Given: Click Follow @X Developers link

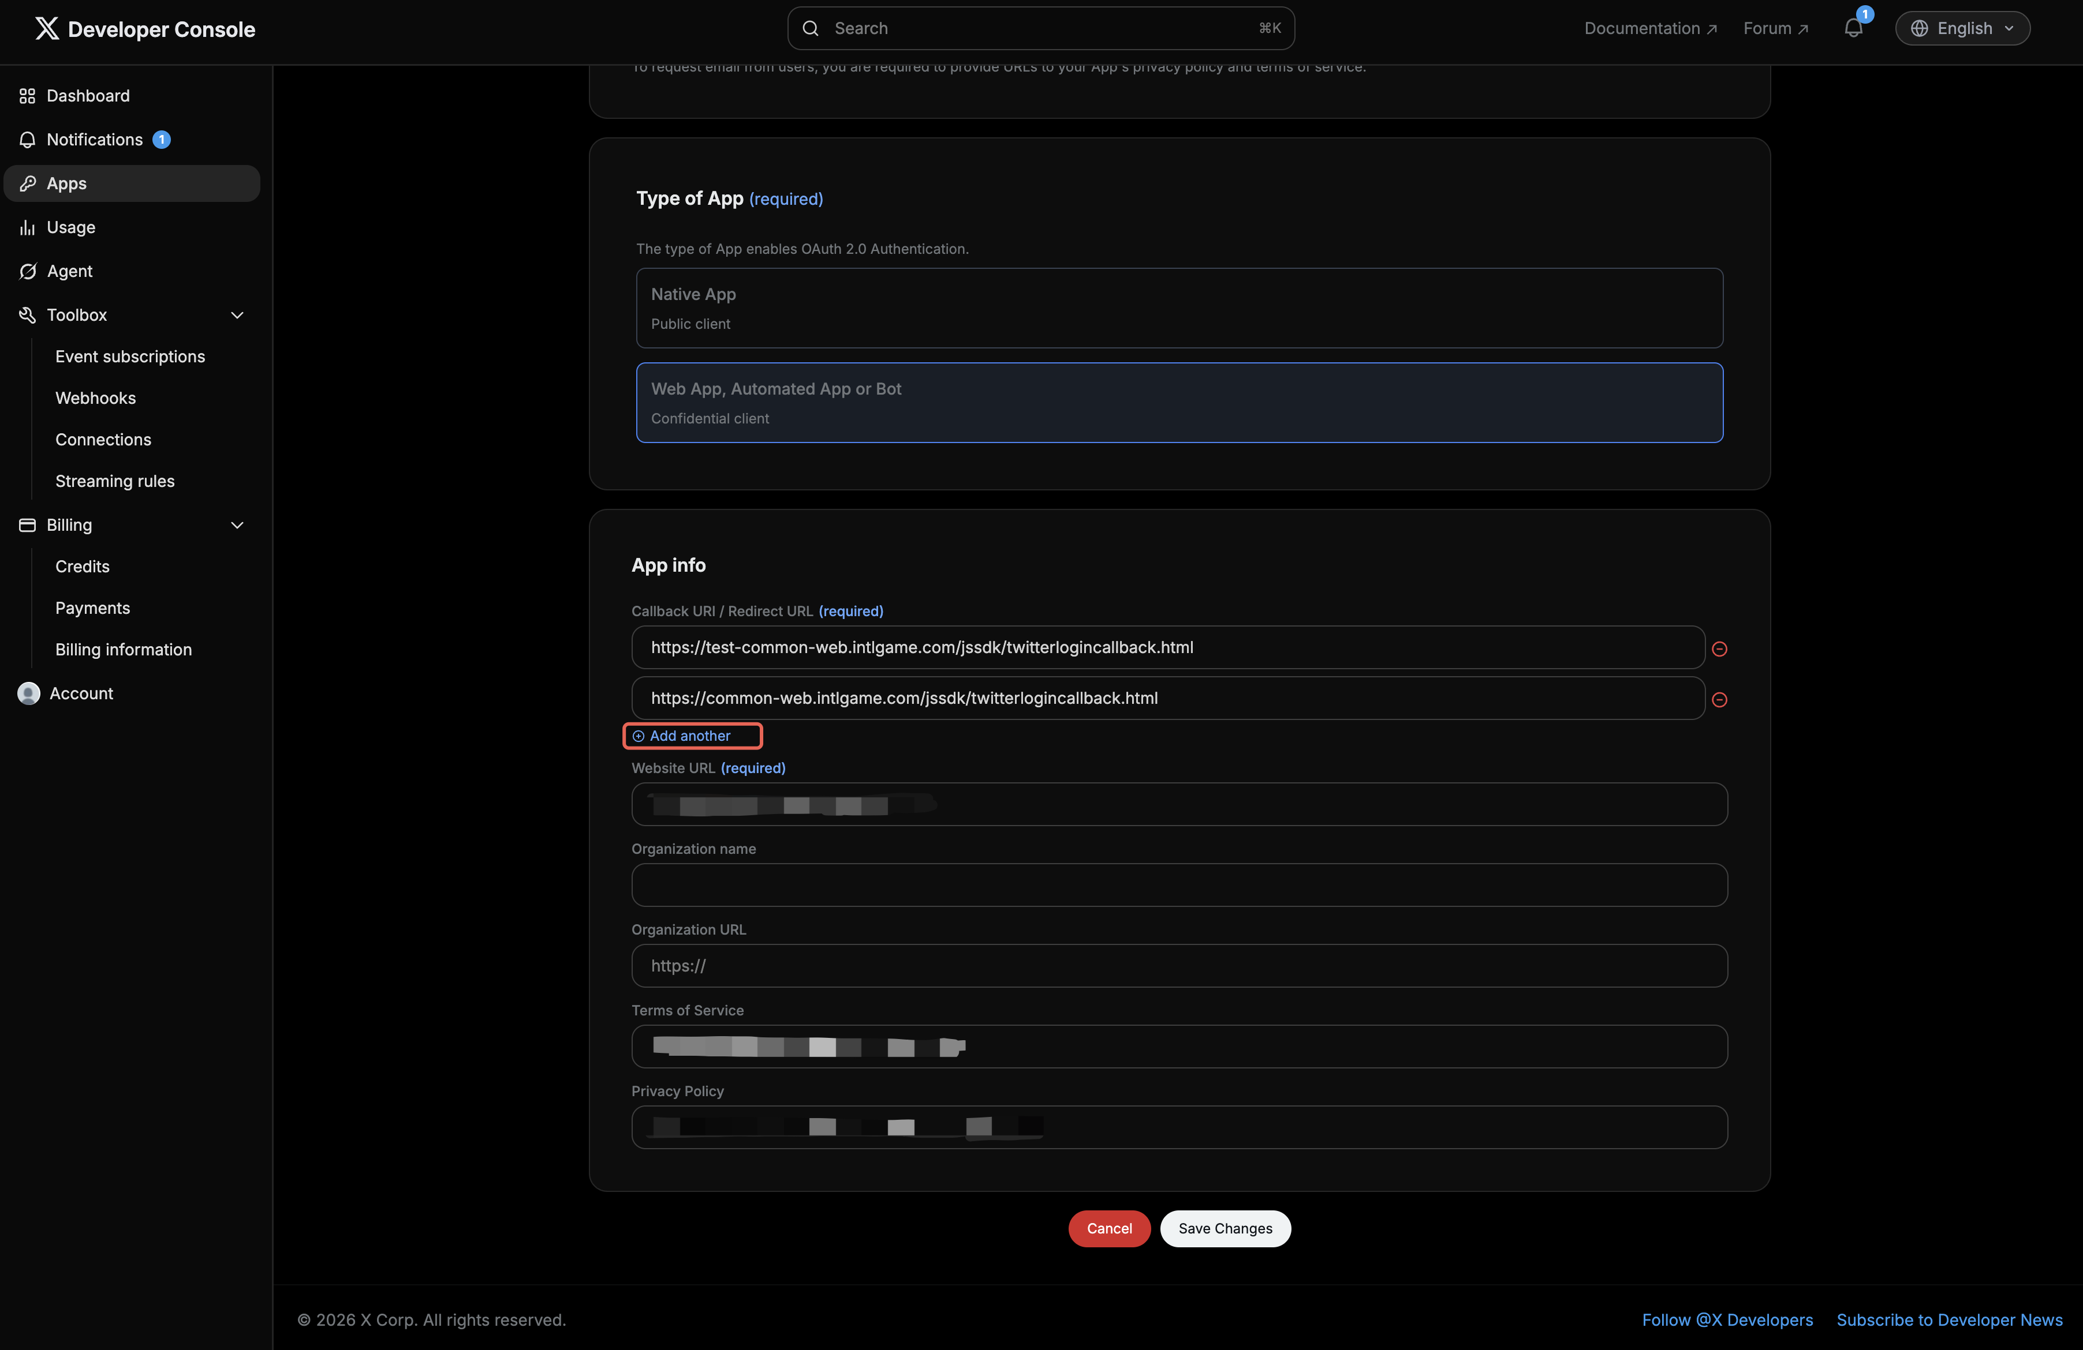Looking at the screenshot, I should [1727, 1320].
